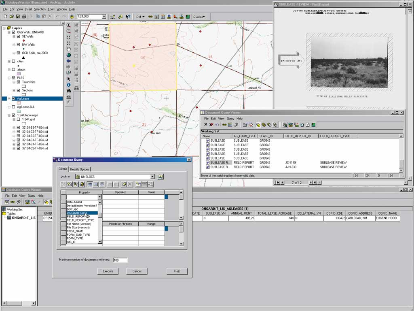Image resolution: width=414 pixels, height=311 pixels.
Task: Select the Zoom In magnifier tool
Action: tap(69, 26)
